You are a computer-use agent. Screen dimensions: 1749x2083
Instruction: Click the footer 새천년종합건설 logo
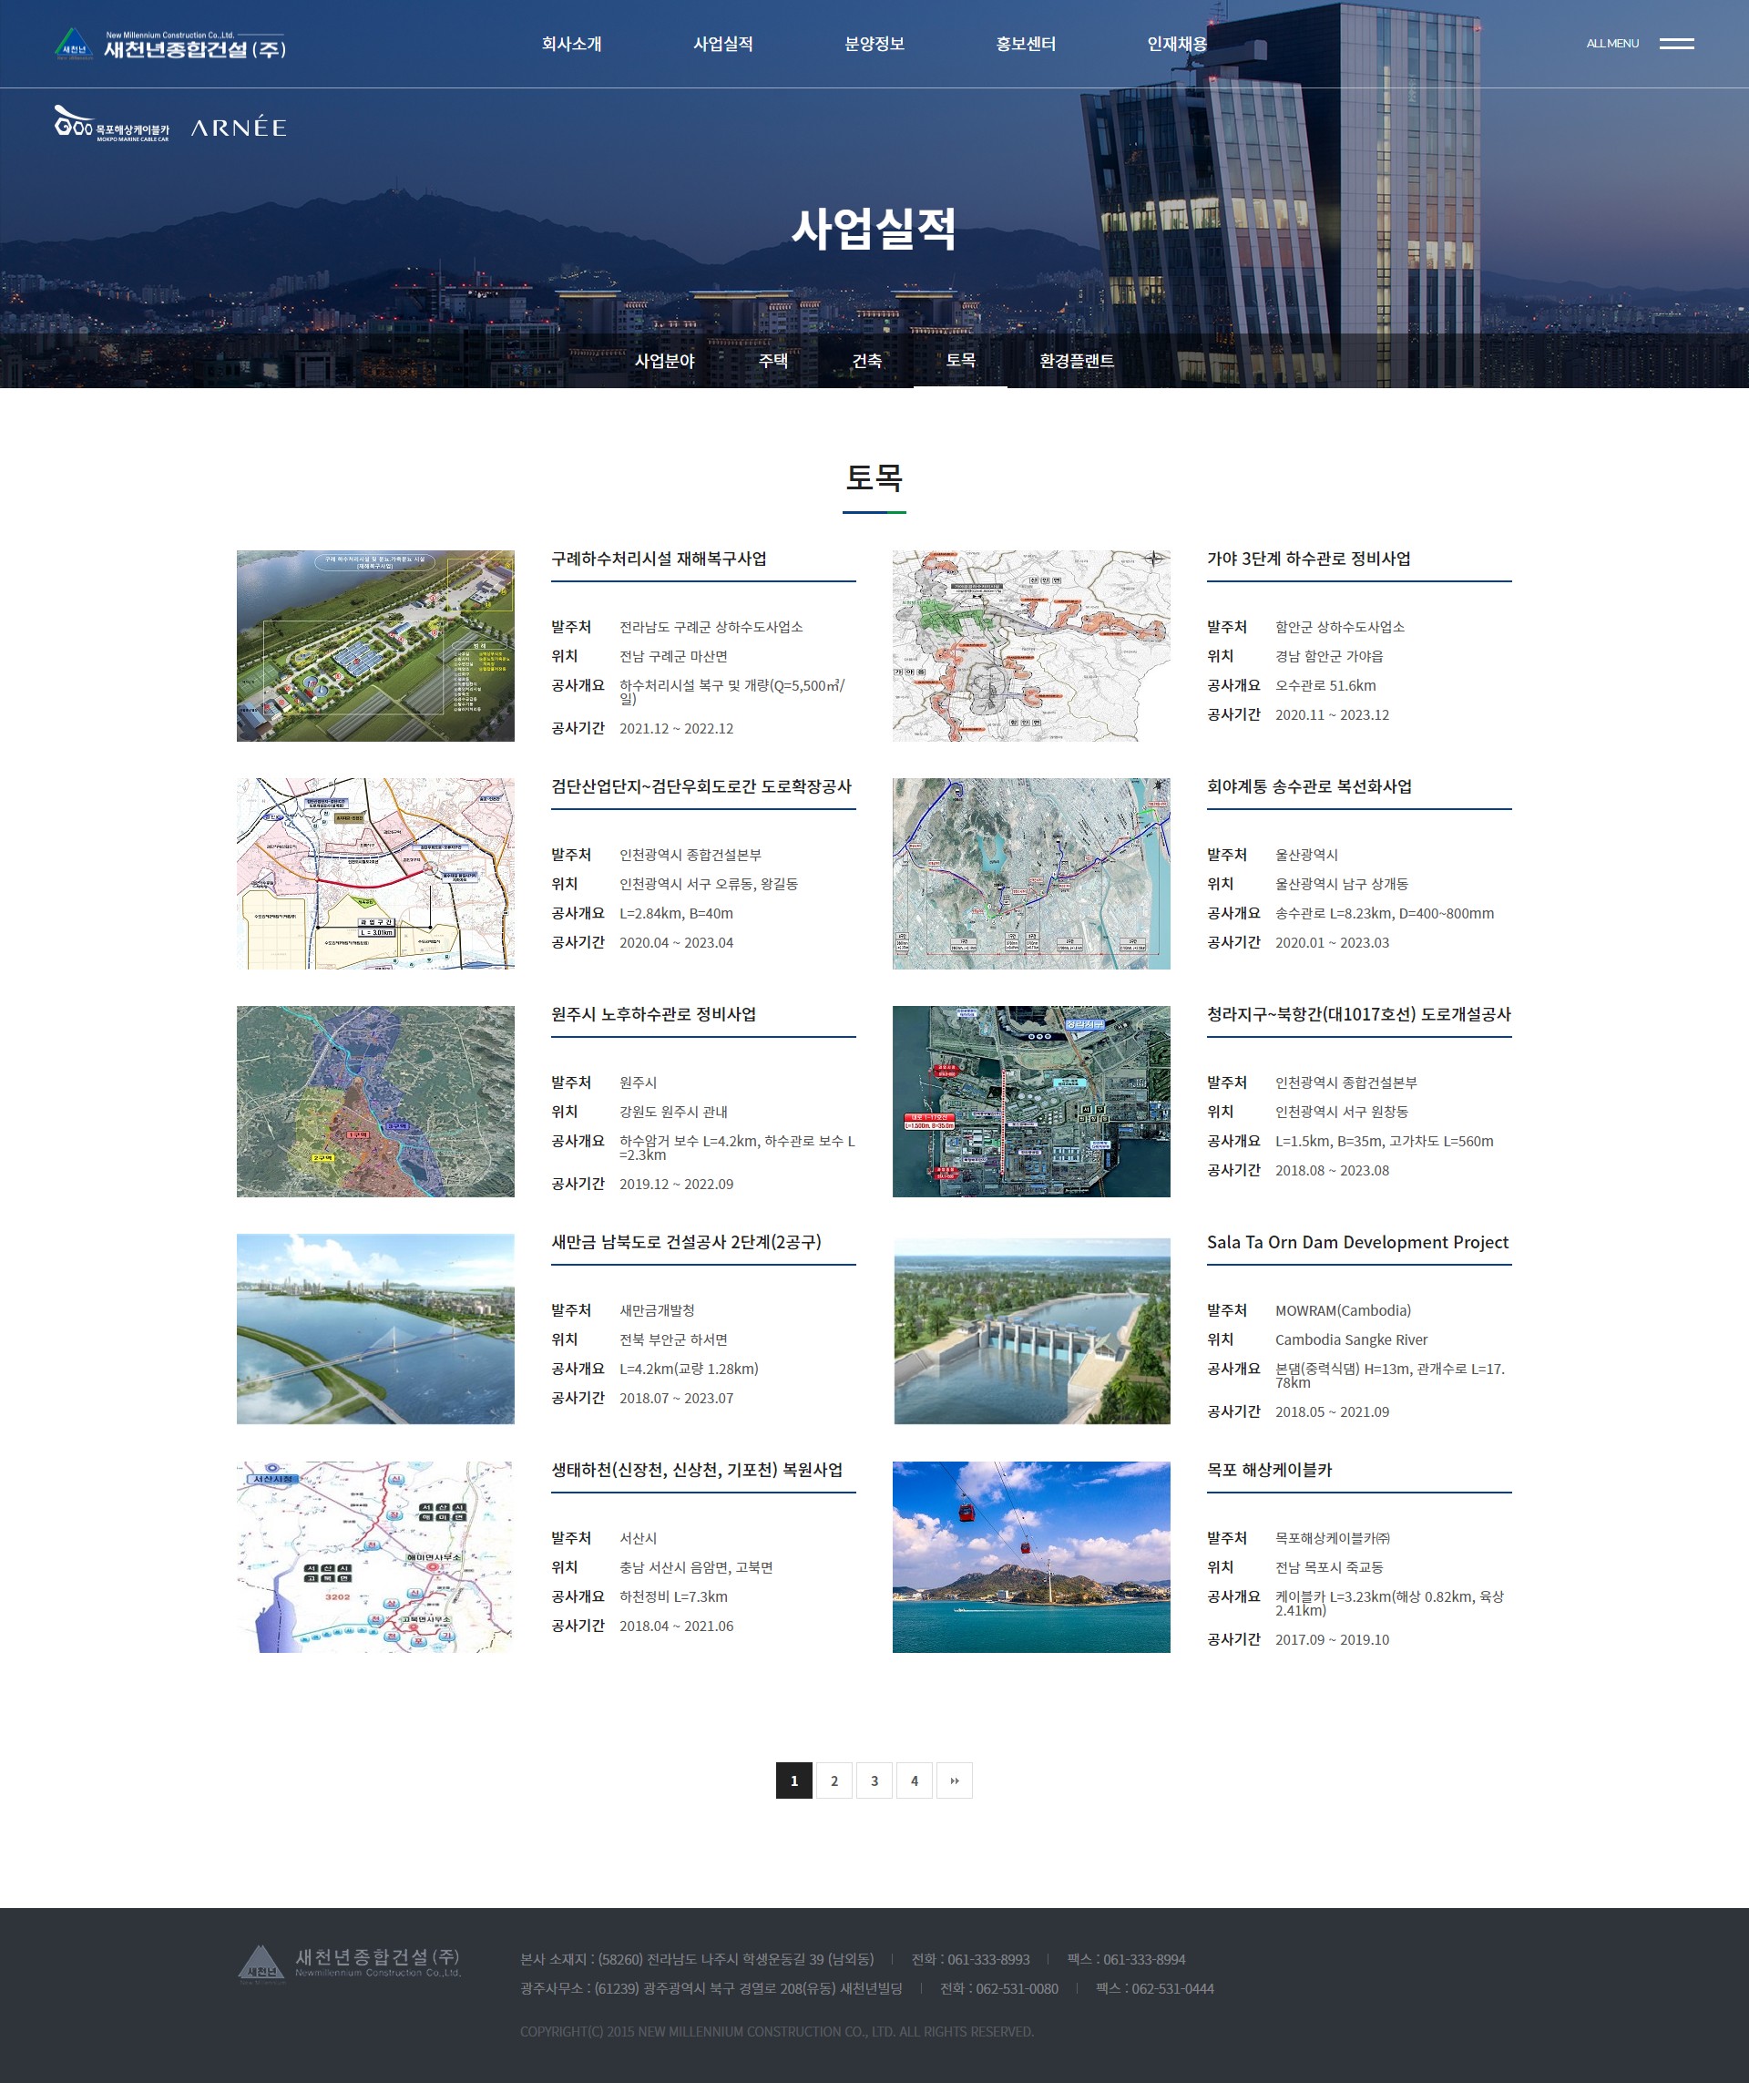pyautogui.click(x=350, y=1964)
